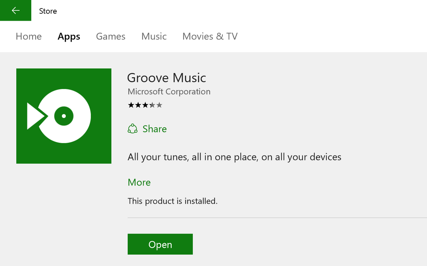Go to the Movies & TV section

point(210,36)
